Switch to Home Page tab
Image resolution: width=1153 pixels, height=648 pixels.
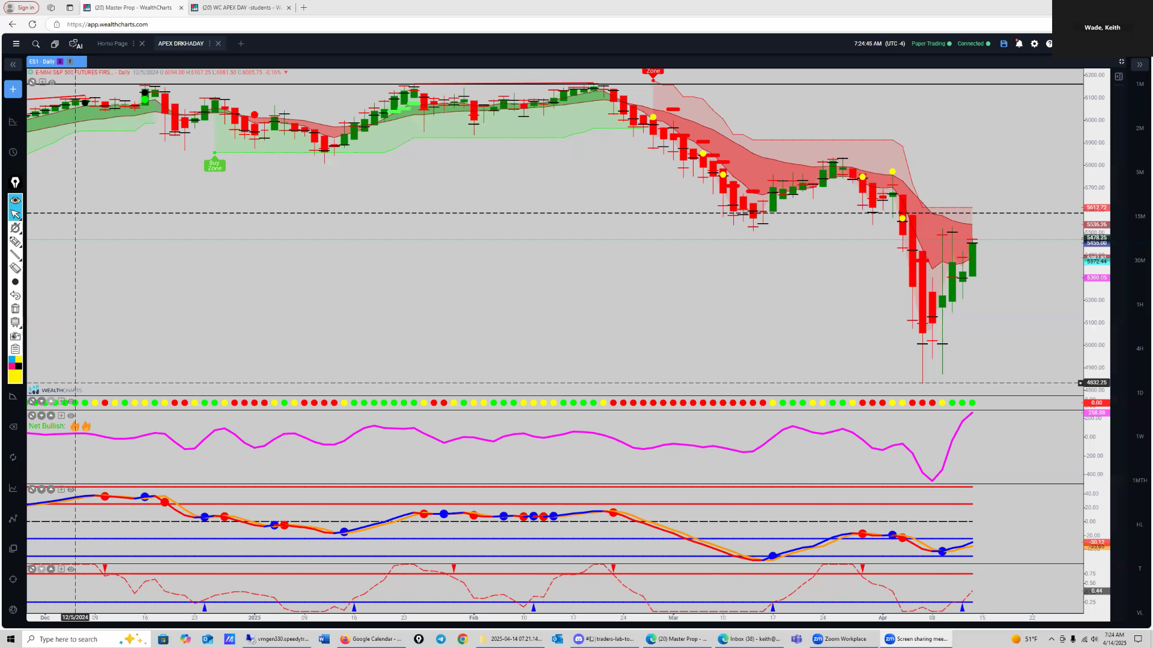click(112, 44)
